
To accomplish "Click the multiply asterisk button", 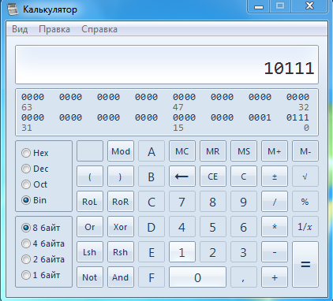I will [x=275, y=227].
